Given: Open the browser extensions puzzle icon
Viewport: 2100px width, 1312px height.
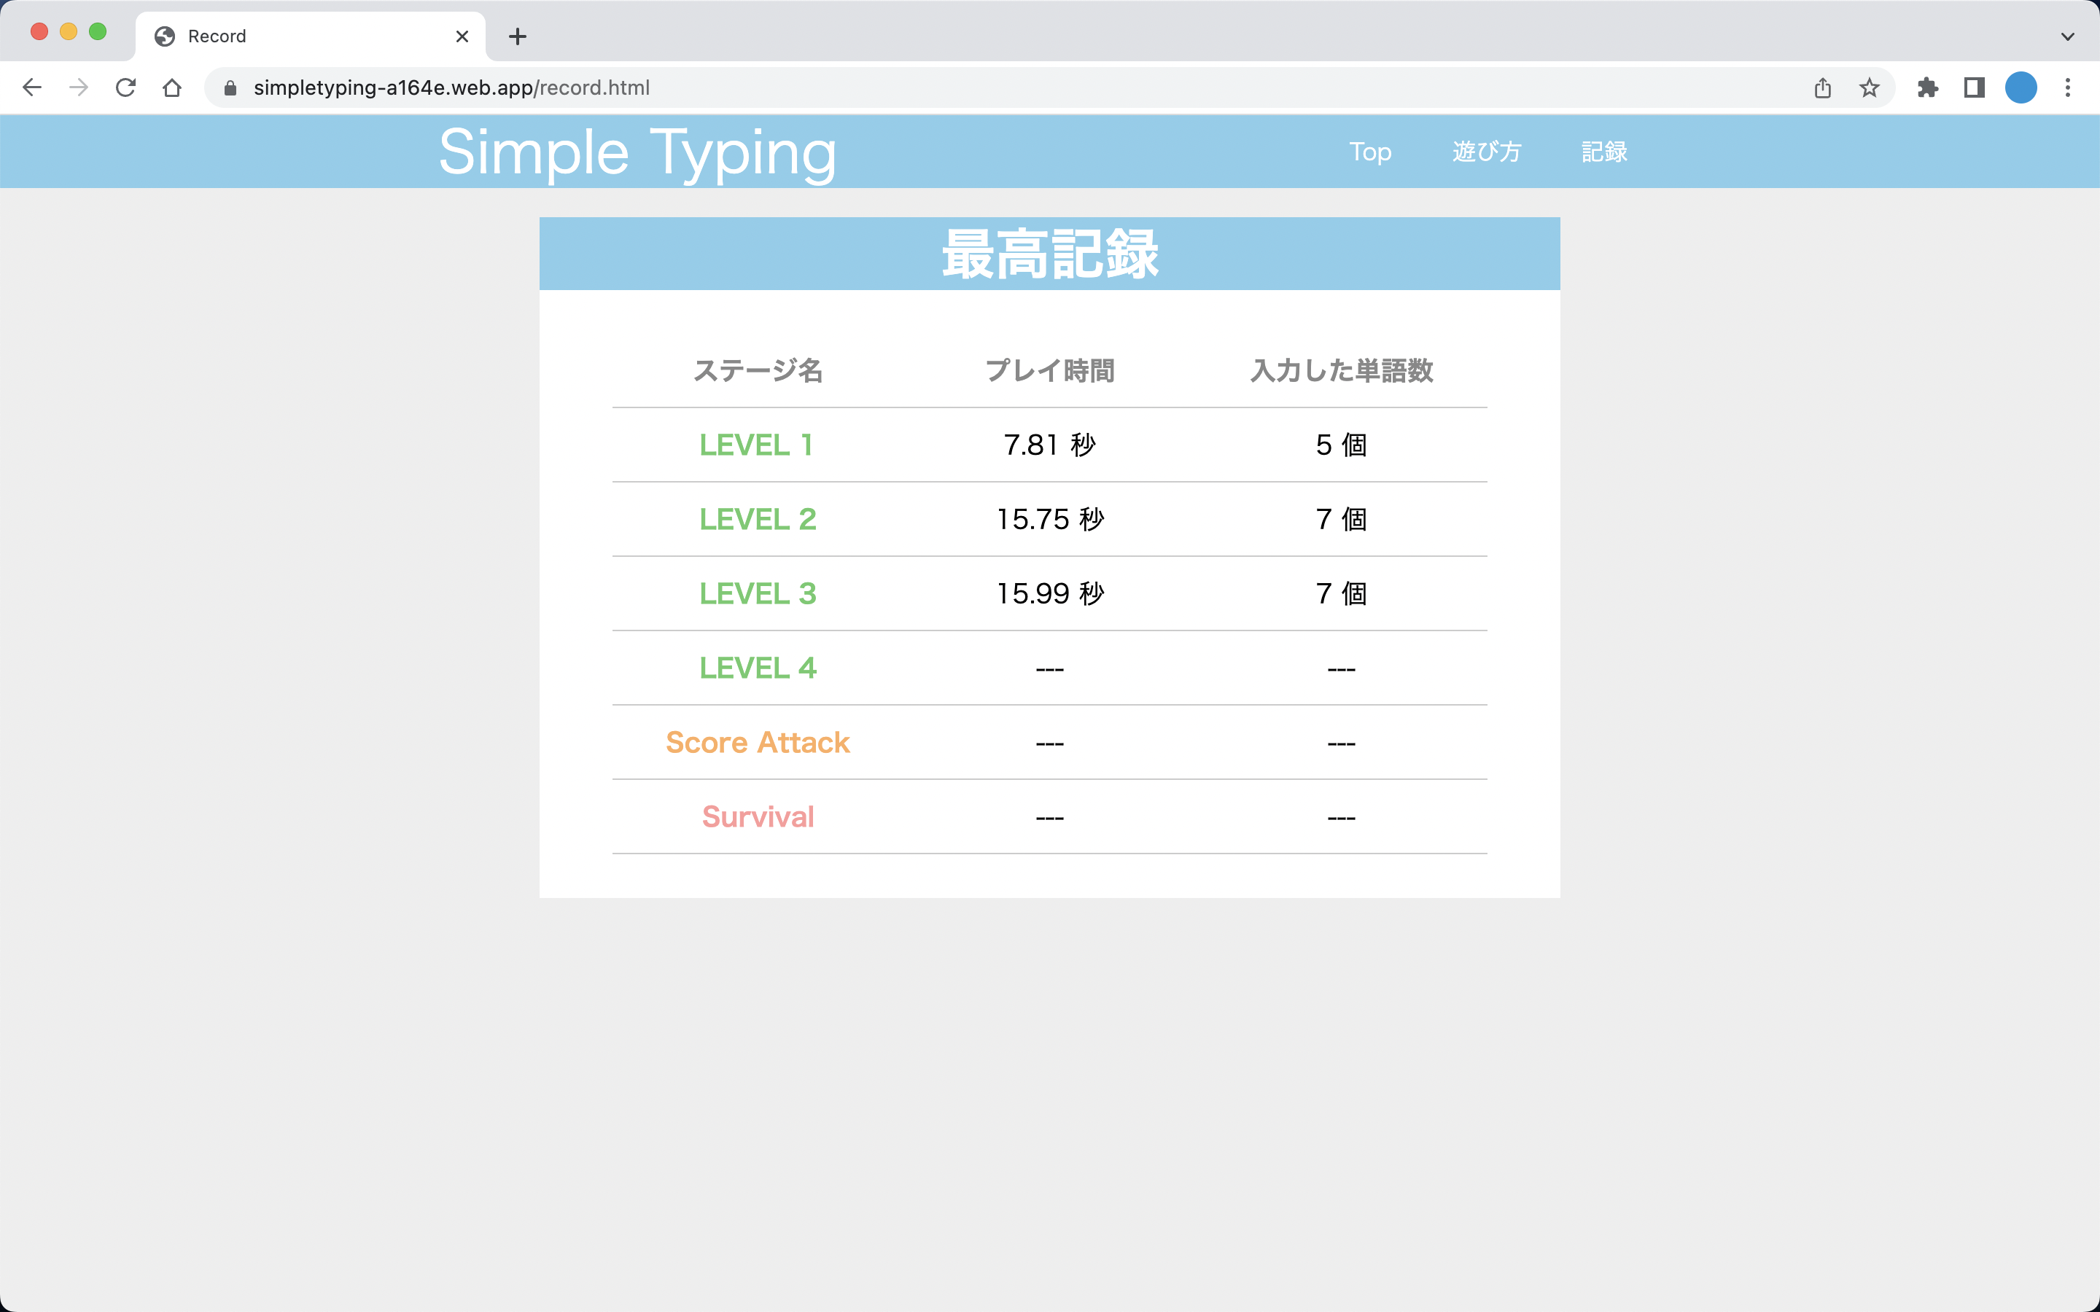Looking at the screenshot, I should (1929, 87).
